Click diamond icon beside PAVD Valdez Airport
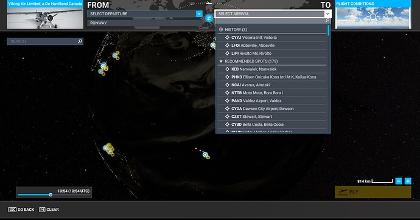The height and width of the screenshot is (220, 420). (x=227, y=100)
